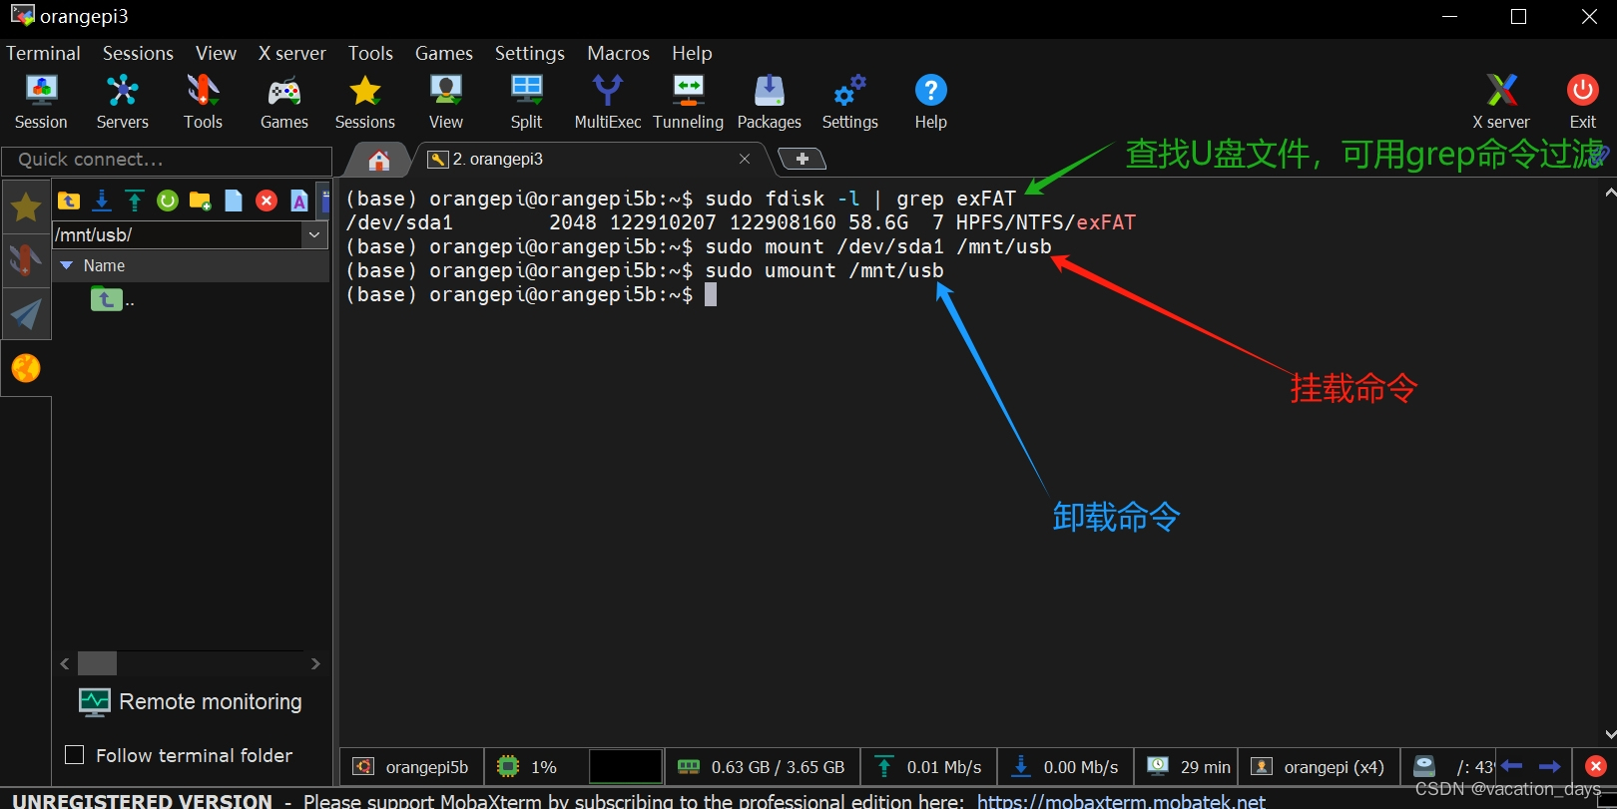
Task: Click orangepi (x4) users indicator
Action: coord(1319,767)
